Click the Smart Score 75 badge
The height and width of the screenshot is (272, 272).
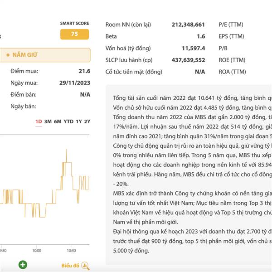click(x=74, y=34)
